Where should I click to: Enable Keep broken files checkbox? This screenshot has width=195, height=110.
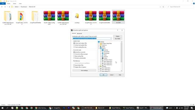coord(74,65)
